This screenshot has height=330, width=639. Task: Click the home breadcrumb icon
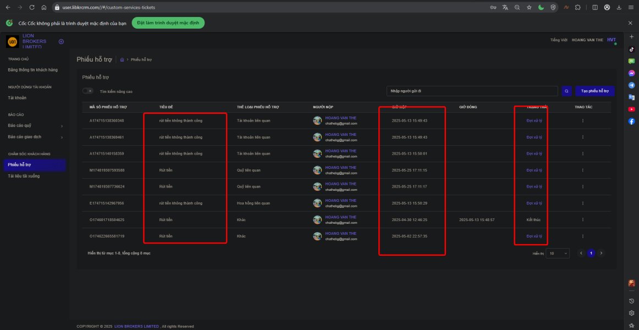tap(122, 59)
